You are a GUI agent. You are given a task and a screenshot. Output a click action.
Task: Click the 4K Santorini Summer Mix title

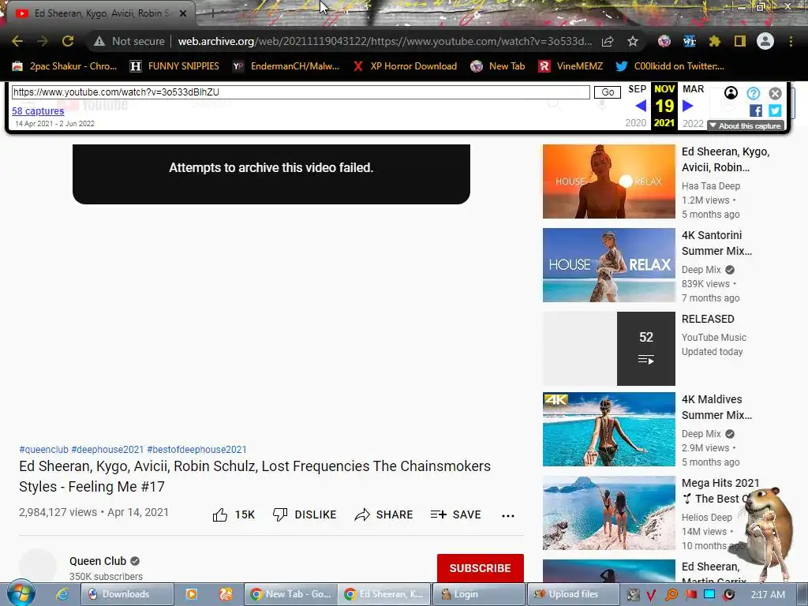pos(716,243)
